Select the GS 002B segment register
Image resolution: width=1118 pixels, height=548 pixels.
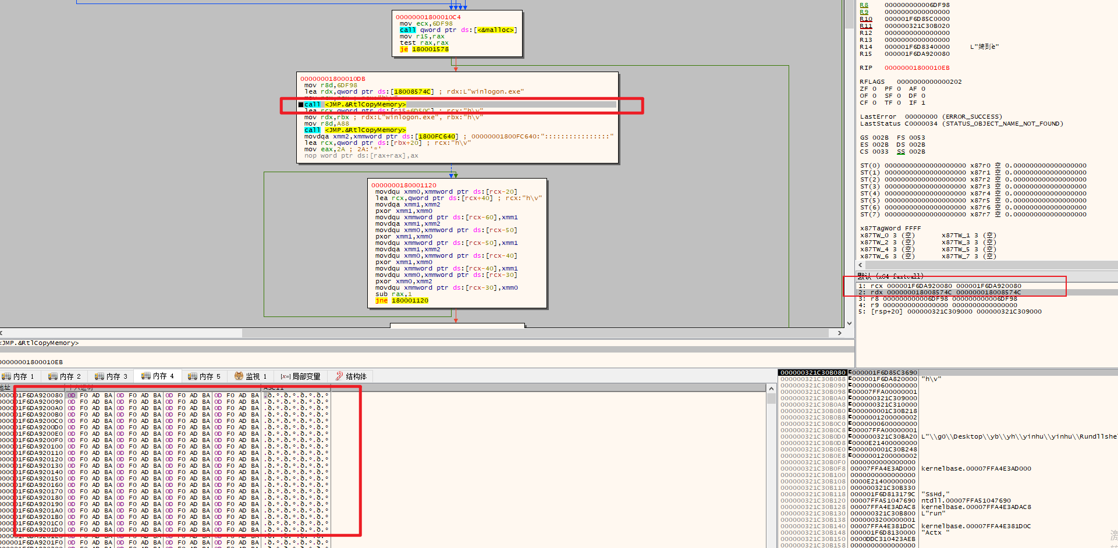(874, 138)
